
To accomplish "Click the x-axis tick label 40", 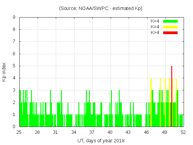I will tap(110, 132).
